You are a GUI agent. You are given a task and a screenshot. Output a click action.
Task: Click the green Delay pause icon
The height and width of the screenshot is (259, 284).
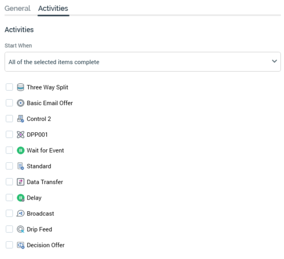[x=20, y=198]
